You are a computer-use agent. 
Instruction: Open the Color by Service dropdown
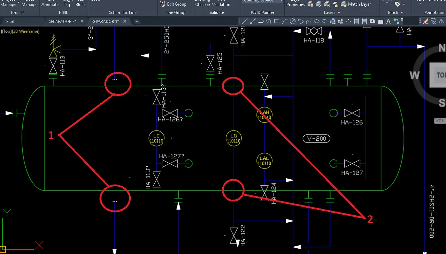tap(263, 1)
